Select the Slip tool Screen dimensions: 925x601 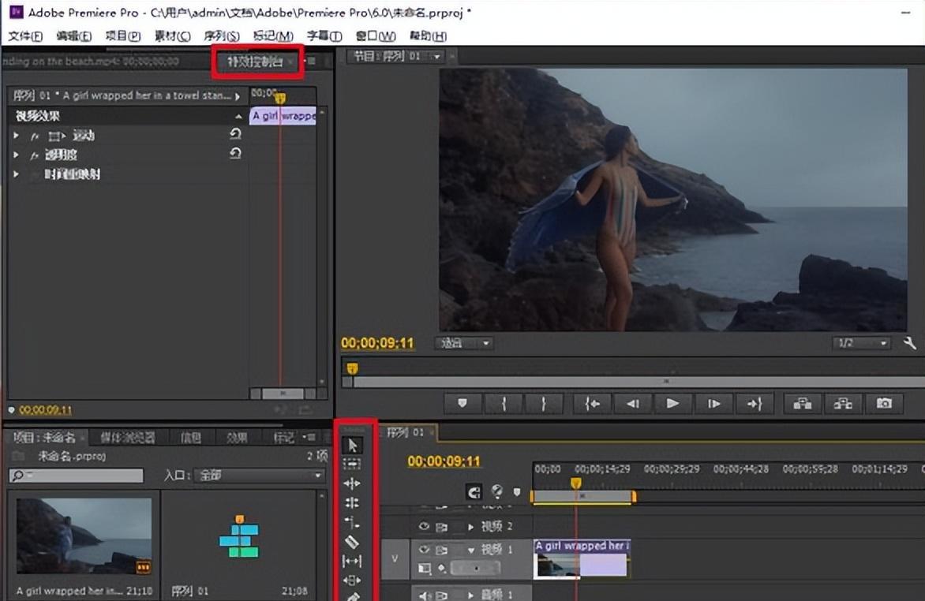352,561
